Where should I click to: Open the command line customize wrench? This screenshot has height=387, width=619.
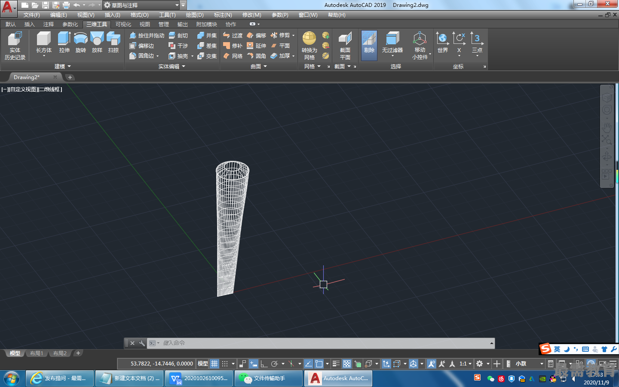pos(142,343)
